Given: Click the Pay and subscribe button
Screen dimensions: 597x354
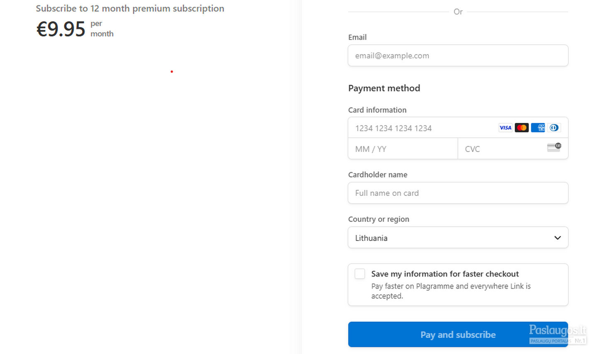Looking at the screenshot, I should click(x=458, y=335).
